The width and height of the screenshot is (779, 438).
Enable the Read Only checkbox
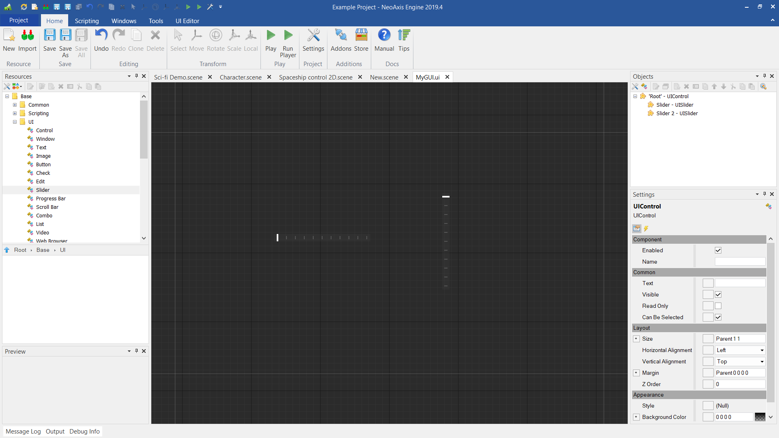[718, 306]
